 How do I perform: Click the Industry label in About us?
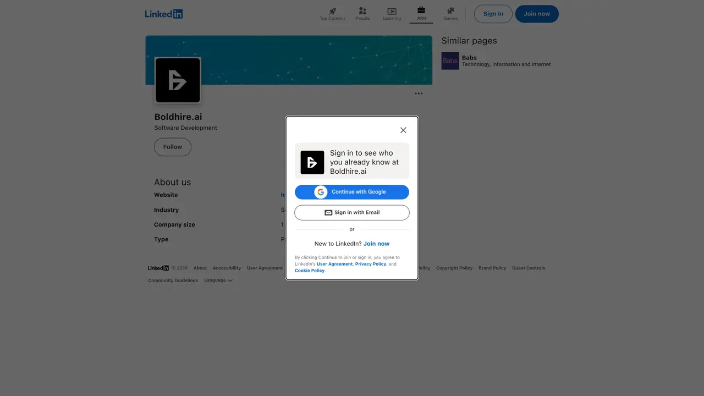(x=166, y=210)
